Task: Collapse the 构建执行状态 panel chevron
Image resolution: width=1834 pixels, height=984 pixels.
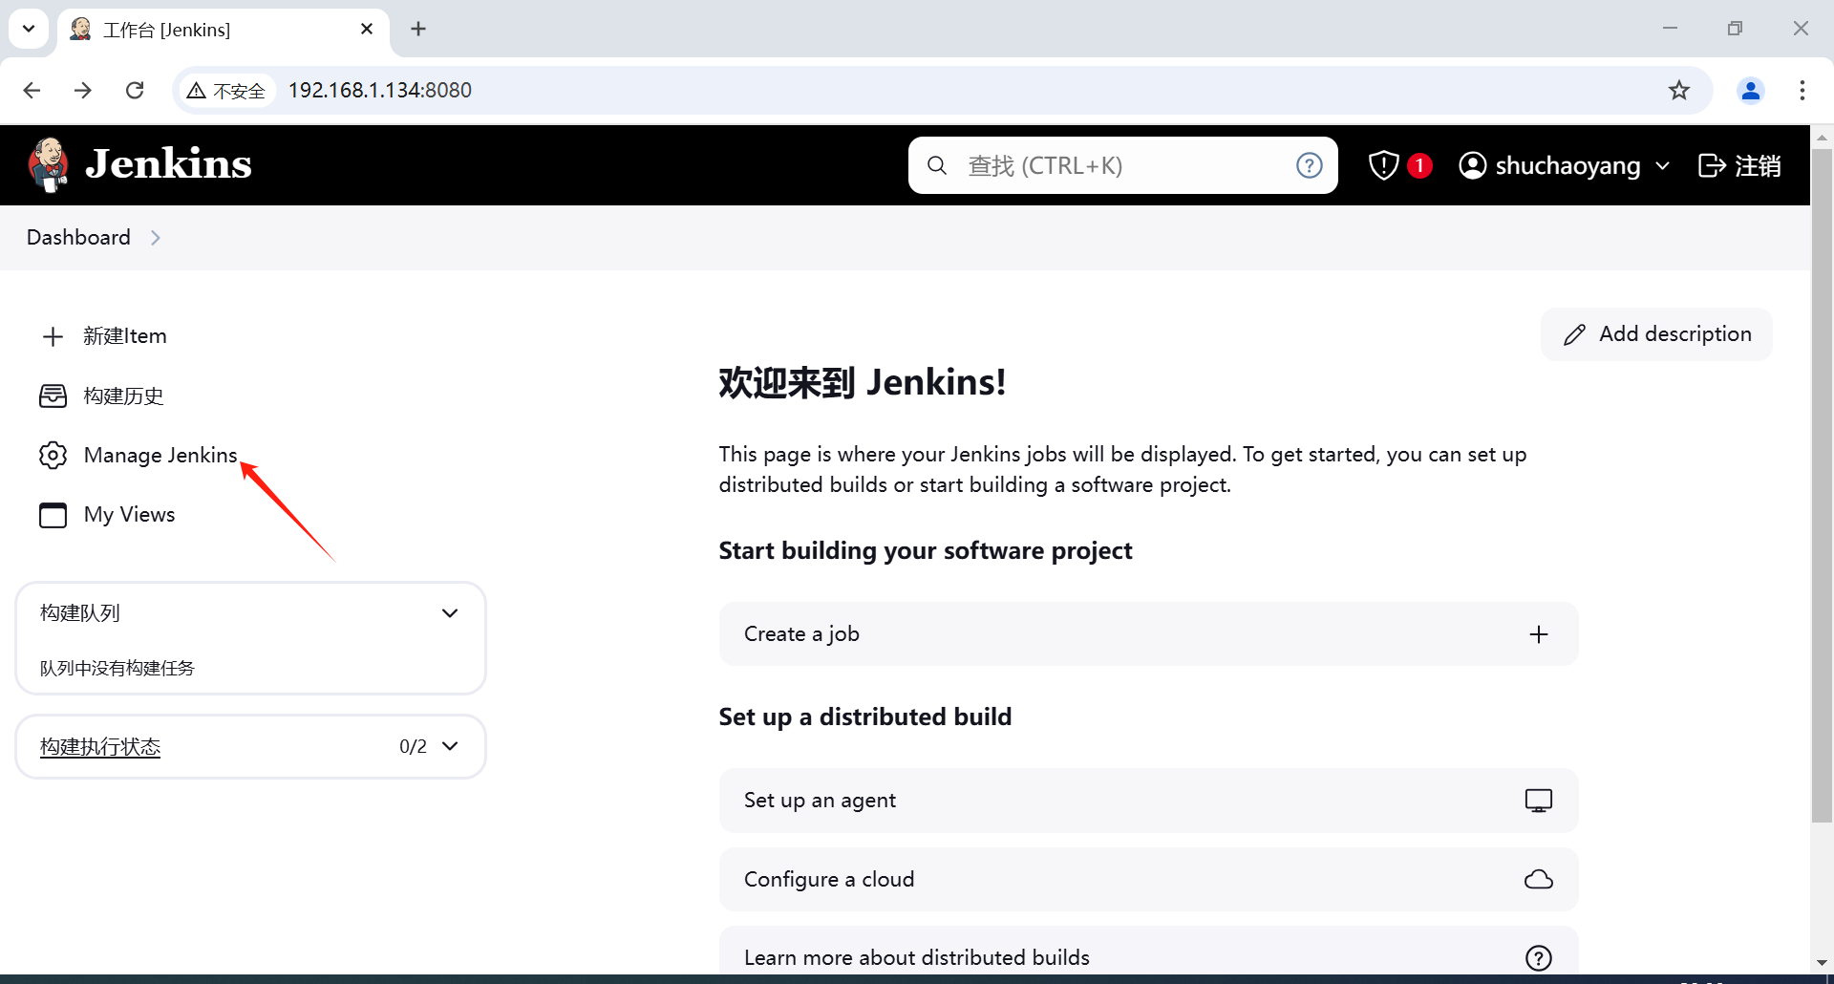Action: (x=450, y=746)
